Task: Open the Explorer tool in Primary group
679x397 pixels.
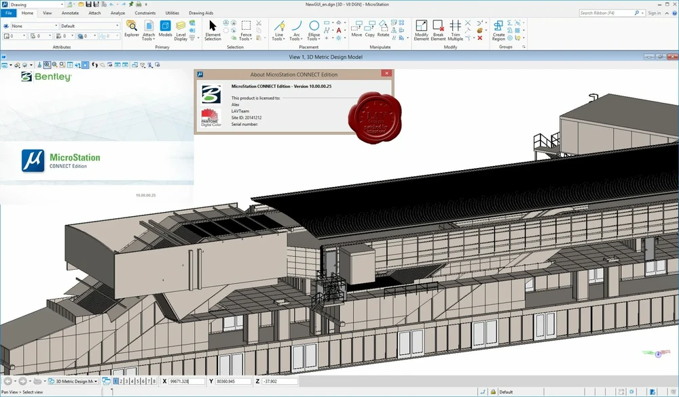Action: (x=131, y=29)
